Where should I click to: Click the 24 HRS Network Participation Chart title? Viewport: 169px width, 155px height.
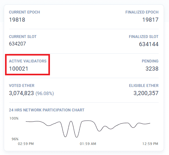pyautogui.click(x=47, y=110)
